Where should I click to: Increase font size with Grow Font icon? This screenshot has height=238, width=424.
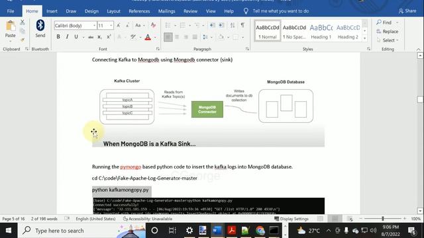[119, 25]
